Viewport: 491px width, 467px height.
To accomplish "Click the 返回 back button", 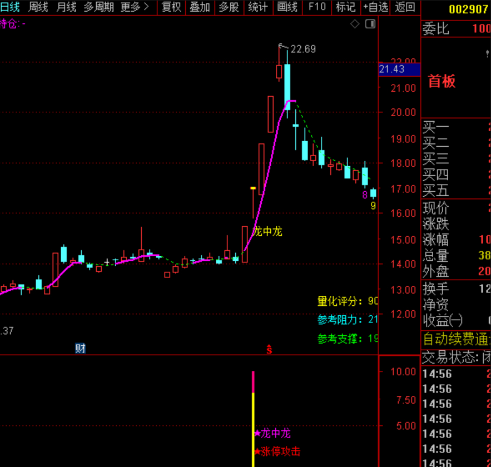I will point(405,7).
